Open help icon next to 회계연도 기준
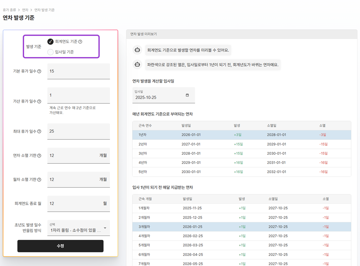 click(x=80, y=42)
